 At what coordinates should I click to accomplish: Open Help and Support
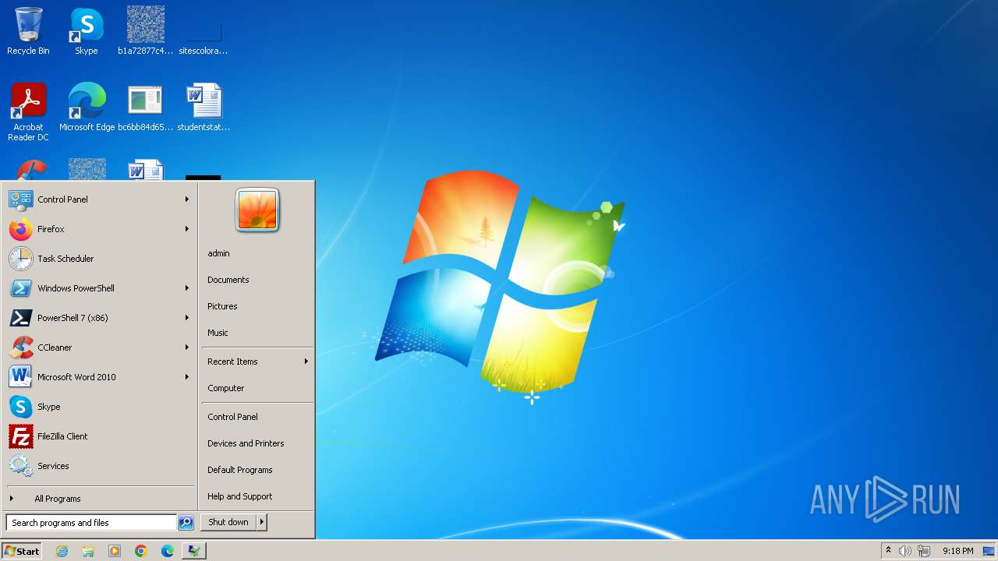257,496
